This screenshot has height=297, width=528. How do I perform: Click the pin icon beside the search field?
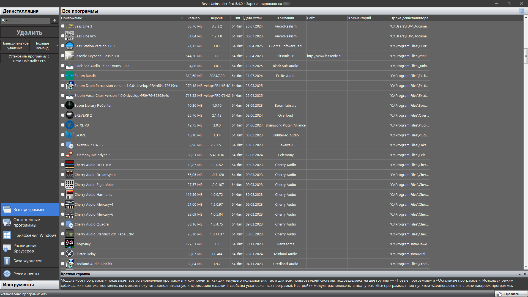click(x=54, y=21)
